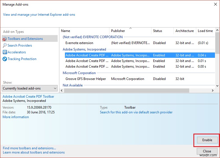This screenshot has height=158, width=220.
Task: Select Adobe Acrobat row with 0.00 s load time
Action: point(140,67)
